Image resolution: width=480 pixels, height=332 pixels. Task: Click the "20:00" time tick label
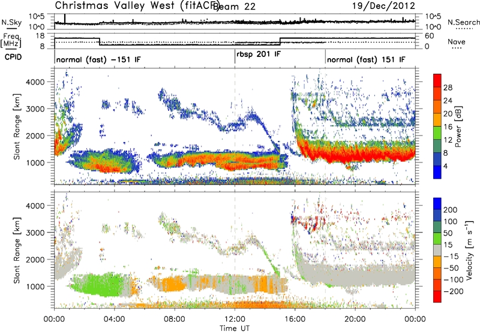click(x=355, y=319)
